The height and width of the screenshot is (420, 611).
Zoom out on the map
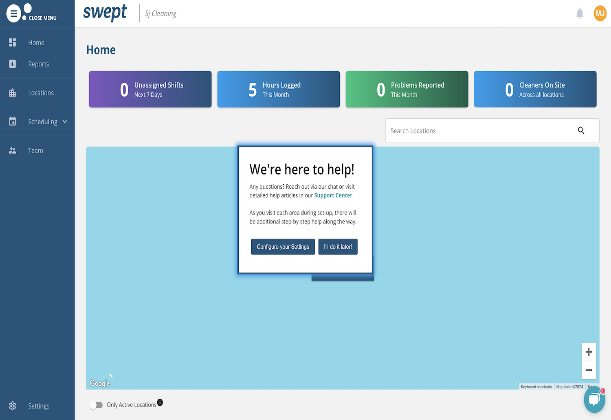coord(589,370)
